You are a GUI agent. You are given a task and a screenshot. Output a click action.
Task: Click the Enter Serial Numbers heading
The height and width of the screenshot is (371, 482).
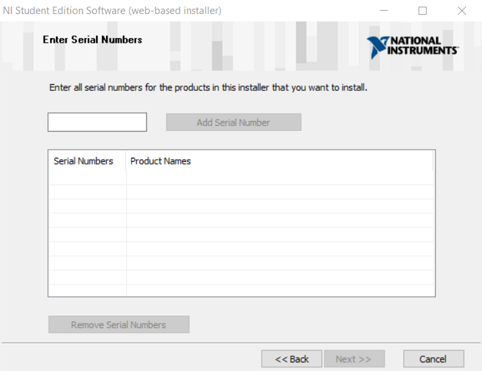coord(93,39)
